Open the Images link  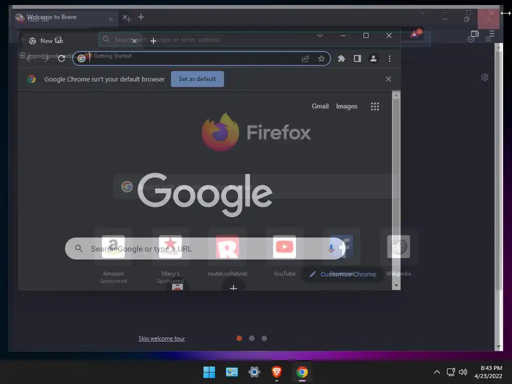(x=347, y=106)
